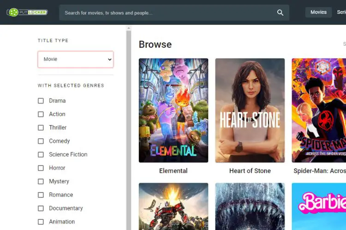Click the TITLE TYPE section label
346x230 pixels.
(x=53, y=41)
